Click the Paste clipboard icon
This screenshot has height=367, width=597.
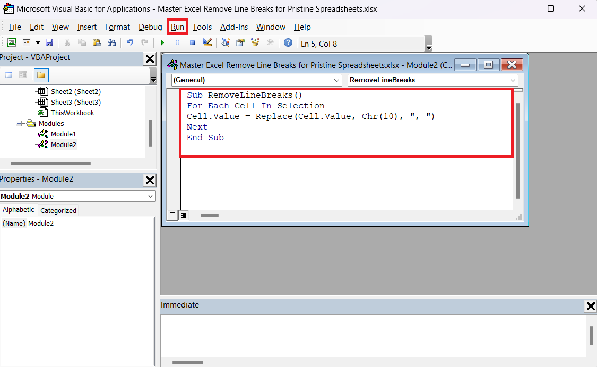pyautogui.click(x=97, y=42)
